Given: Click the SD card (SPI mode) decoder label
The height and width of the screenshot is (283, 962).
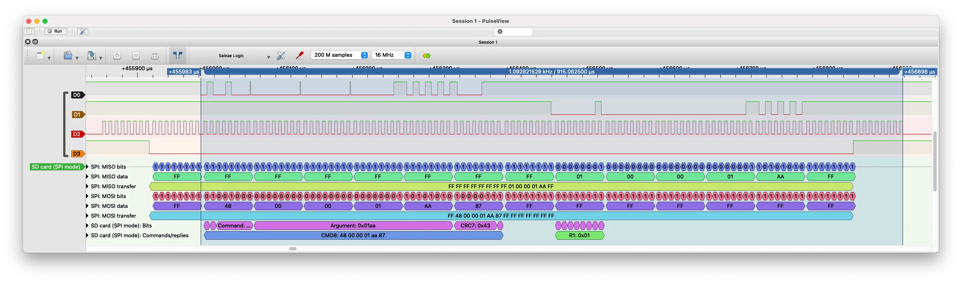Looking at the screenshot, I should 57,167.
